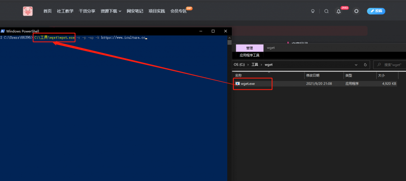Click the wget.exe file icon
Image resolution: width=406 pixels, height=181 pixels.
click(237, 83)
